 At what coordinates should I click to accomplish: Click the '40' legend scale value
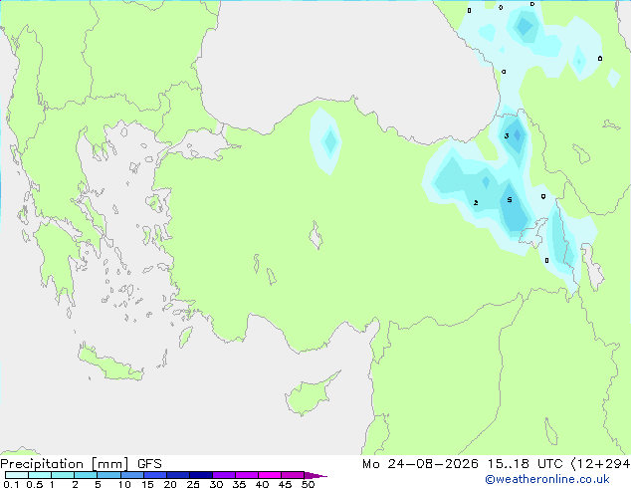(262, 484)
